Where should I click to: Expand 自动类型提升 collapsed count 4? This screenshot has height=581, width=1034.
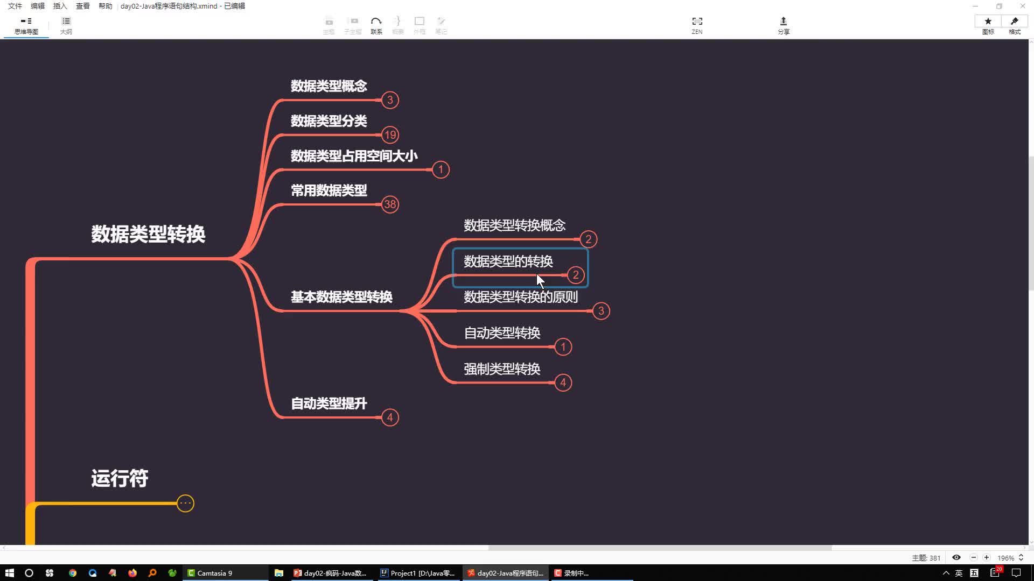click(x=390, y=417)
